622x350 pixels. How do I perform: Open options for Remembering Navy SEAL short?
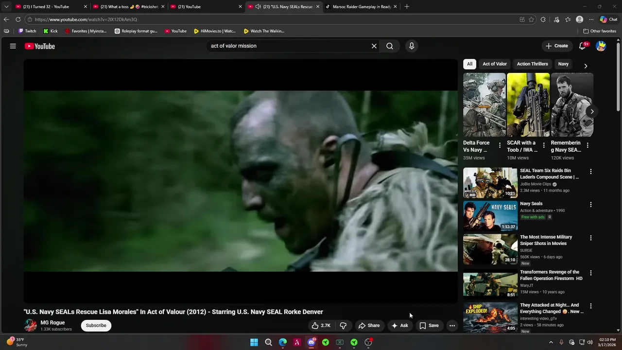coord(587,145)
